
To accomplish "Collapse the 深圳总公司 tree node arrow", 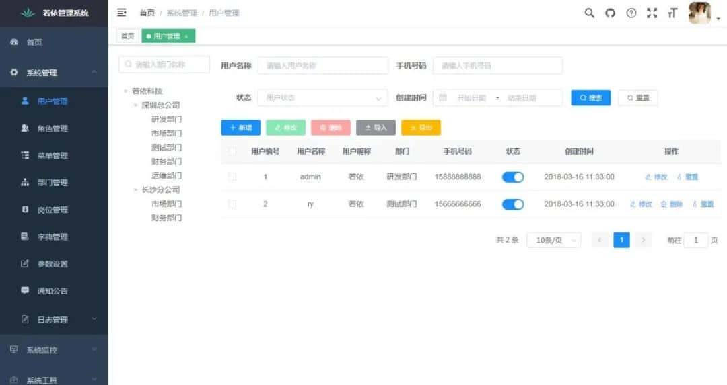I will click(x=135, y=105).
